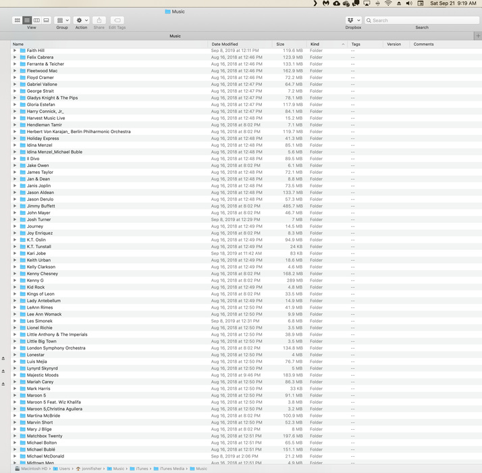Click iTunes Media in the path bar
482x473 pixels.
(169, 469)
